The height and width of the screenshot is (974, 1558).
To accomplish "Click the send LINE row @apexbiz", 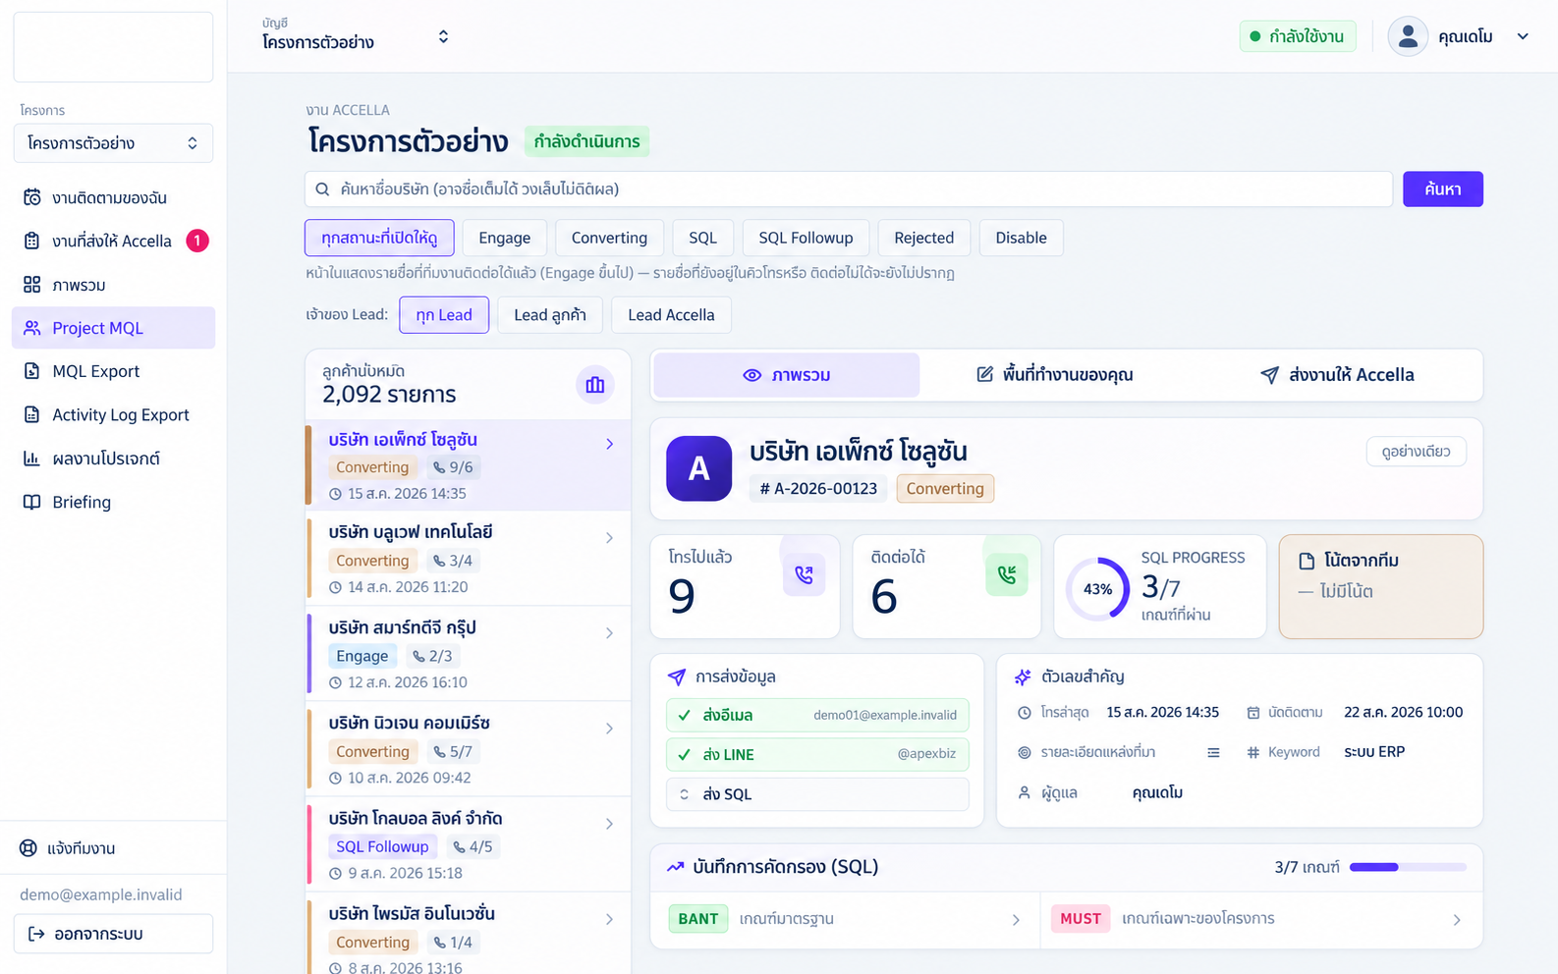I will click(x=817, y=754).
